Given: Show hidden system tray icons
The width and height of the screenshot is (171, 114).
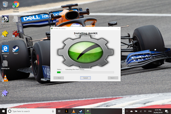Looking at the screenshot, I should [127, 111].
